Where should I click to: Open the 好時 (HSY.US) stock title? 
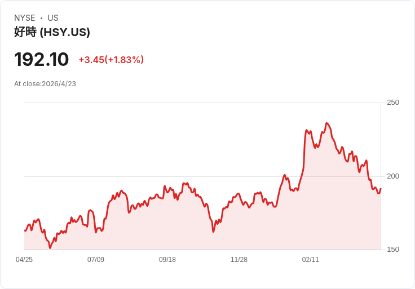52,32
